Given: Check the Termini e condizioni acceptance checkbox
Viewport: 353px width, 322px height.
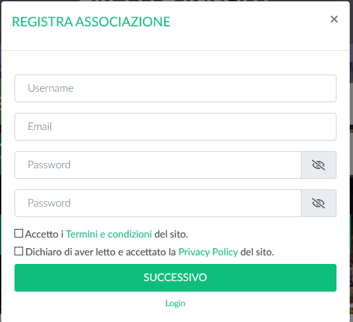Looking at the screenshot, I should [x=18, y=234].
